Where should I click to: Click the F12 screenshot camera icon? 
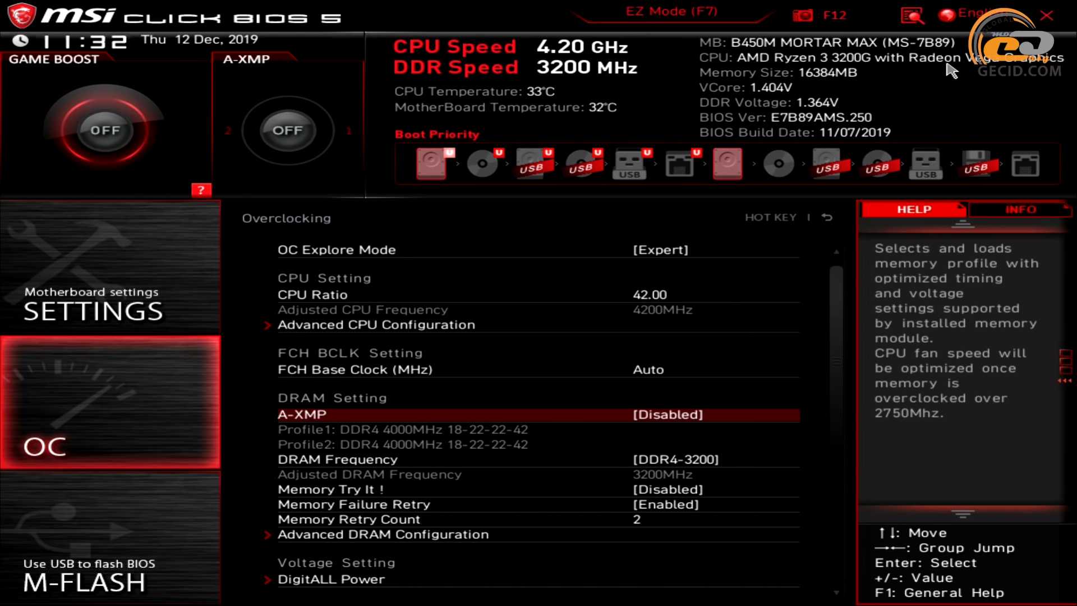pyautogui.click(x=803, y=15)
